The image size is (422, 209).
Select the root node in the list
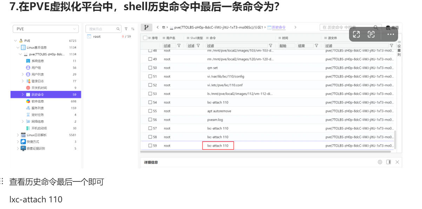[x=96, y=37]
